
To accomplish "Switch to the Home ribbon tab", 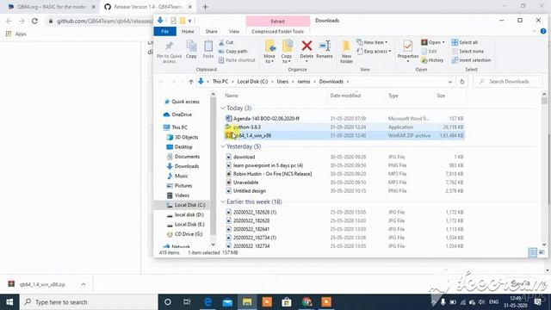I will tap(188, 31).
